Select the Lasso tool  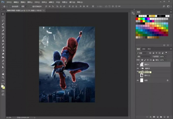pyautogui.click(x=3, y=21)
